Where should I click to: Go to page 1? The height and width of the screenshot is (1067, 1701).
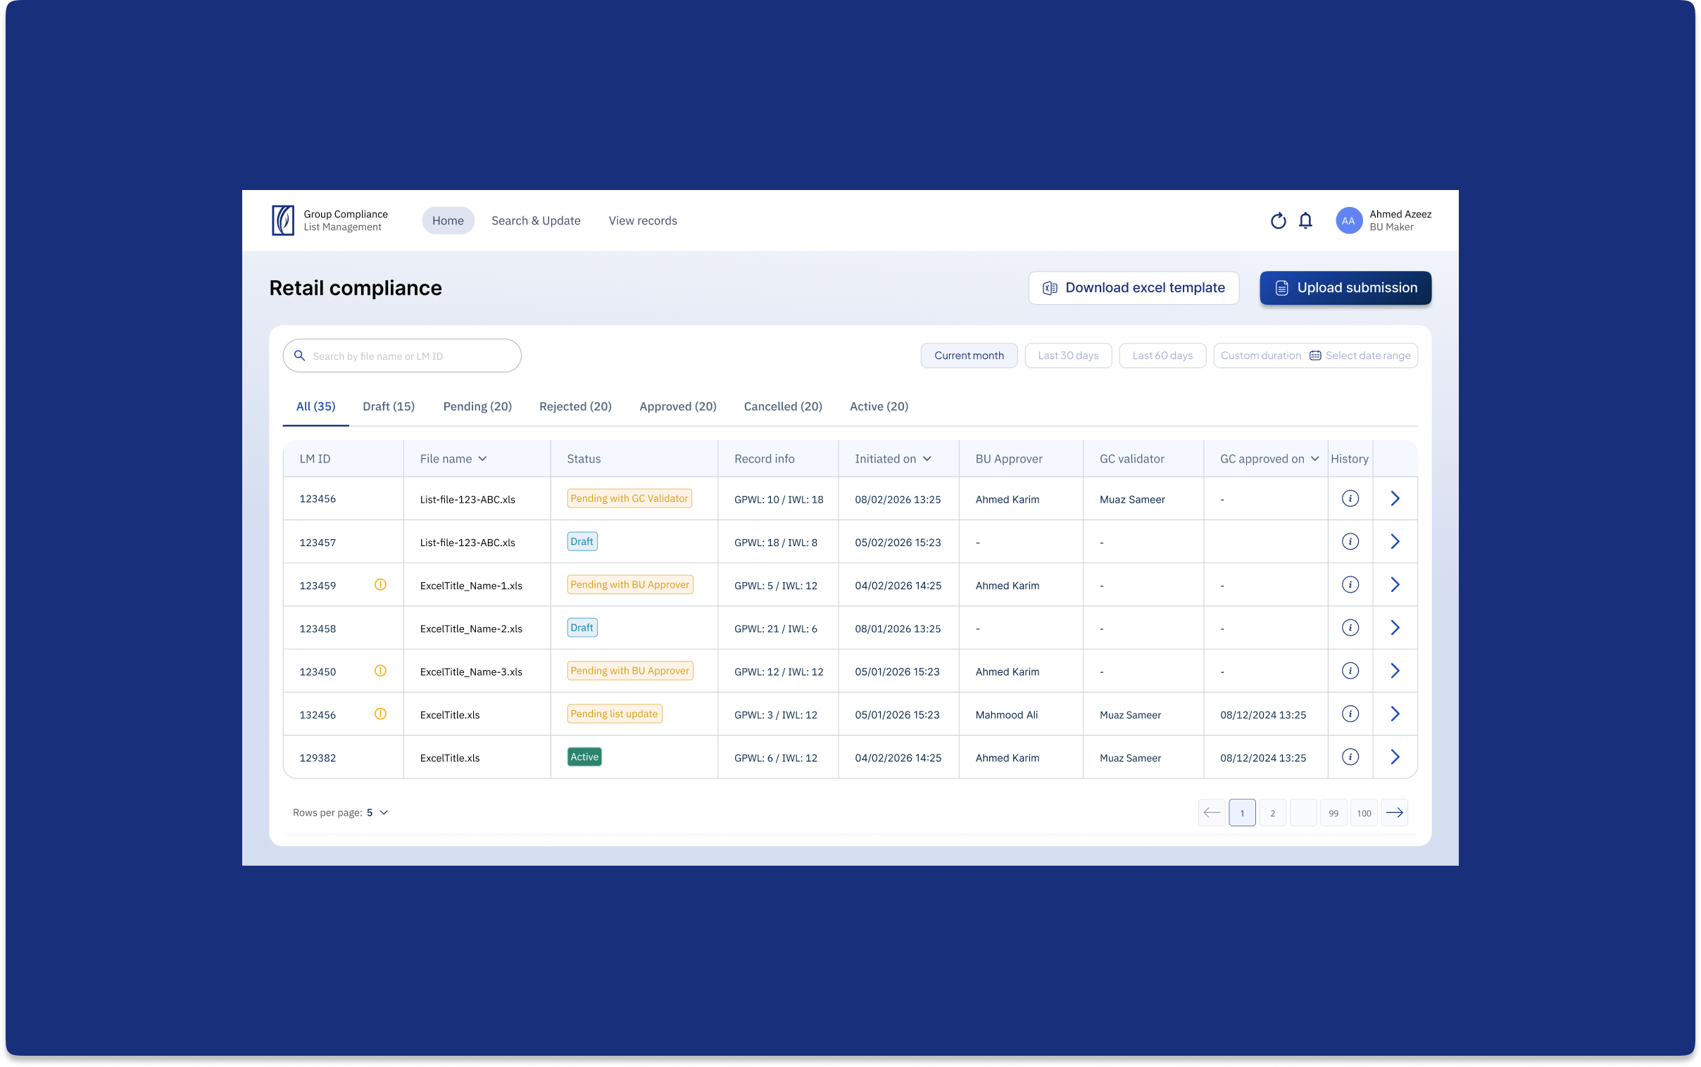click(1241, 813)
